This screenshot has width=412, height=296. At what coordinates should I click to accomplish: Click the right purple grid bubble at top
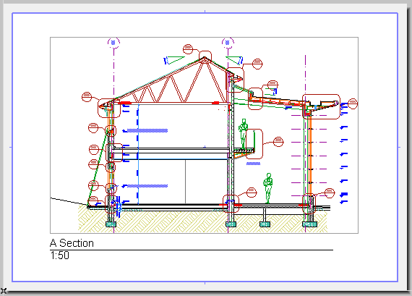point(228,43)
